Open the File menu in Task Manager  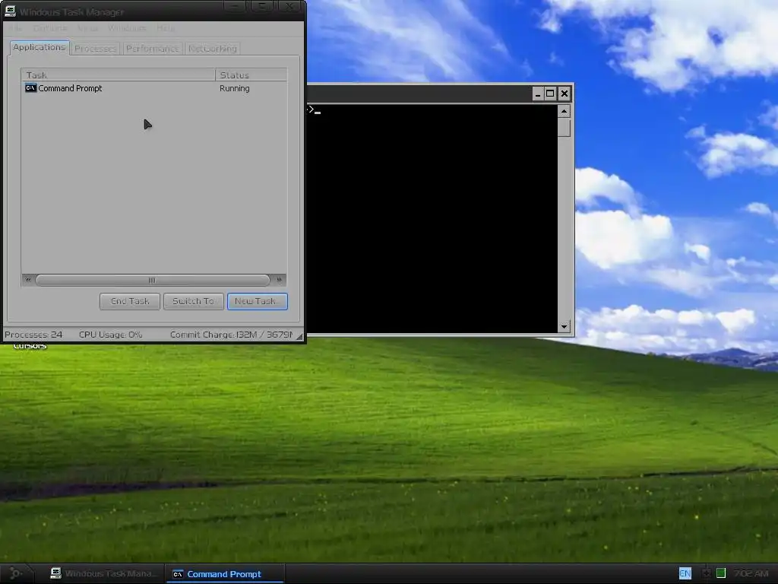15,28
